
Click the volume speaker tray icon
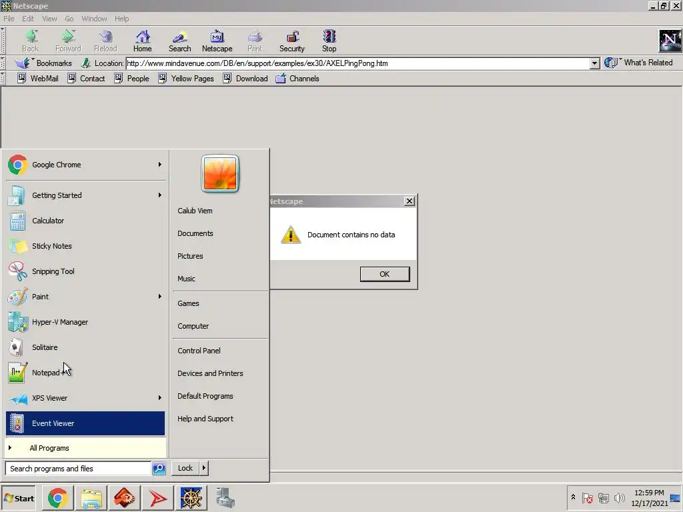(619, 497)
